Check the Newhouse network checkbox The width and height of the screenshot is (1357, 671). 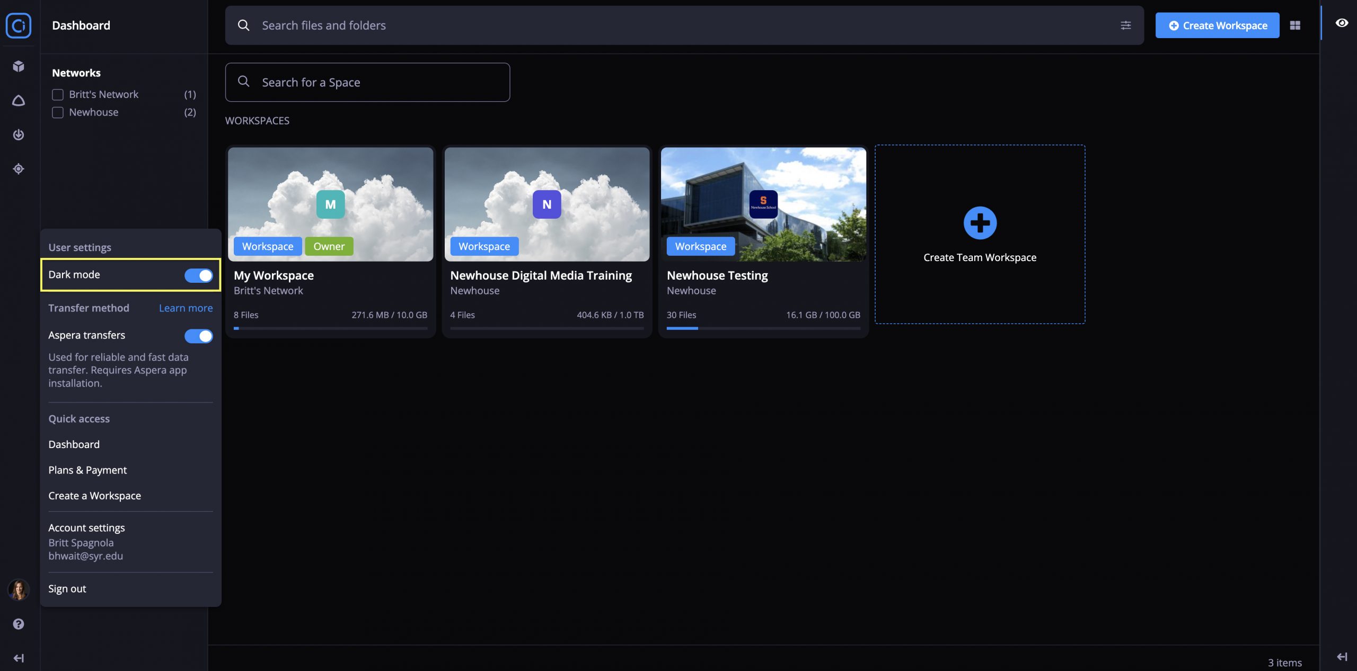58,112
